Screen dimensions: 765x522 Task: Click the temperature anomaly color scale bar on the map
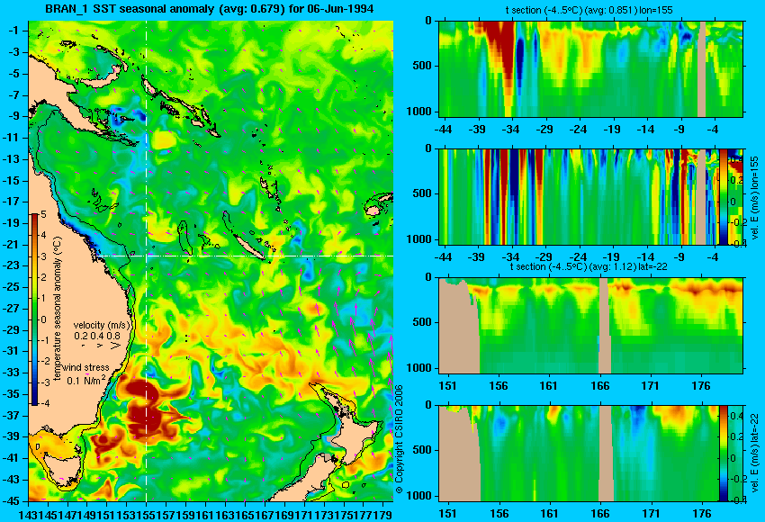click(34, 310)
